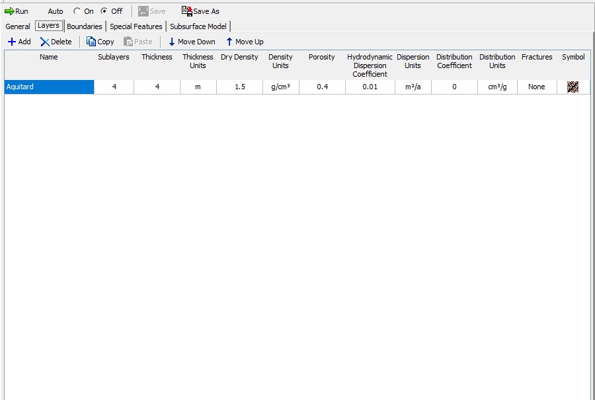This screenshot has width=595, height=400.
Task: Turn Auto run On
Action: click(77, 11)
